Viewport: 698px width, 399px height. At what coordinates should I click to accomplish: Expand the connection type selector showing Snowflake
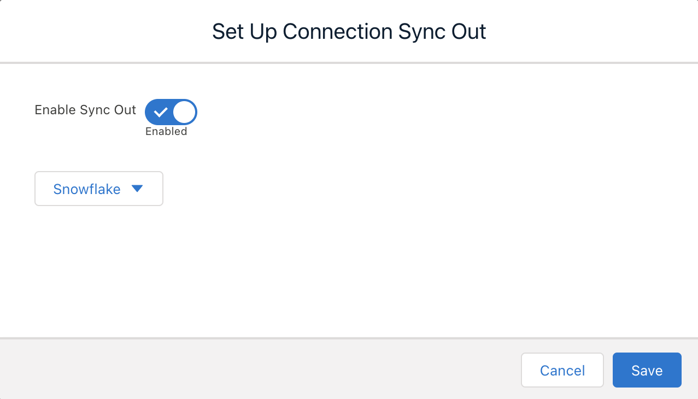click(98, 189)
